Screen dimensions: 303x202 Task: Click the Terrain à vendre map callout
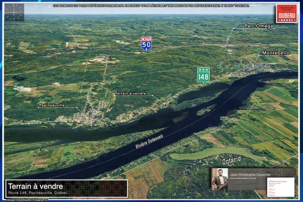[130, 93]
